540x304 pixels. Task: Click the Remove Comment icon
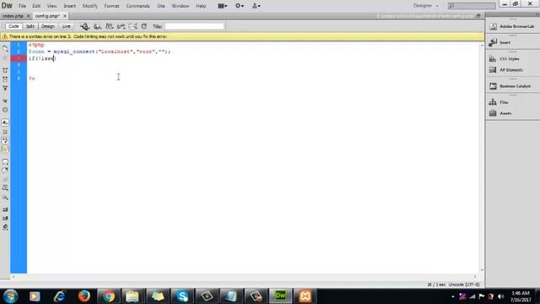pyautogui.click(x=5, y=171)
